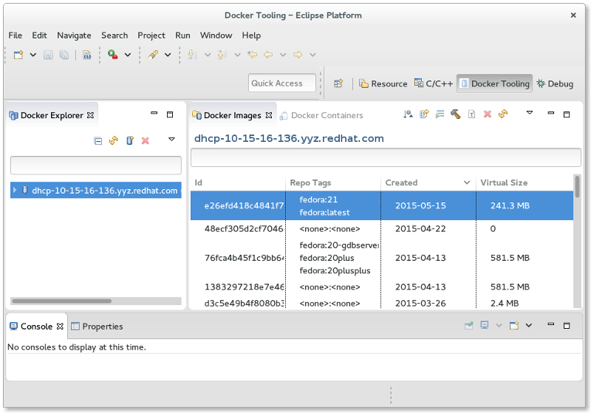Open the Docker Images view menu triangle

[x=530, y=113]
